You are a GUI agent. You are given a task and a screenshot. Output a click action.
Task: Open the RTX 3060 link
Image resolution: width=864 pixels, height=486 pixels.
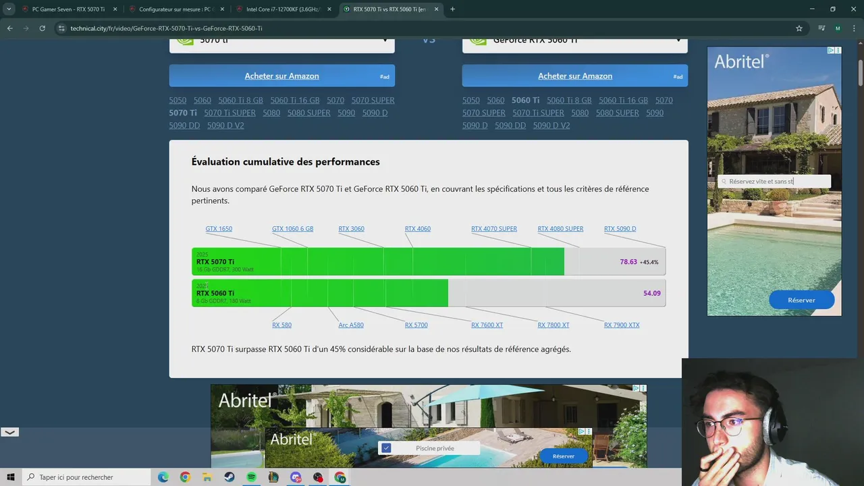point(351,229)
